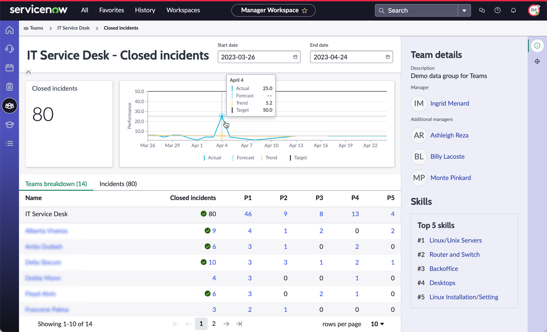
Task: Open the Ashleigh Reza manager link
Action: (x=449, y=136)
